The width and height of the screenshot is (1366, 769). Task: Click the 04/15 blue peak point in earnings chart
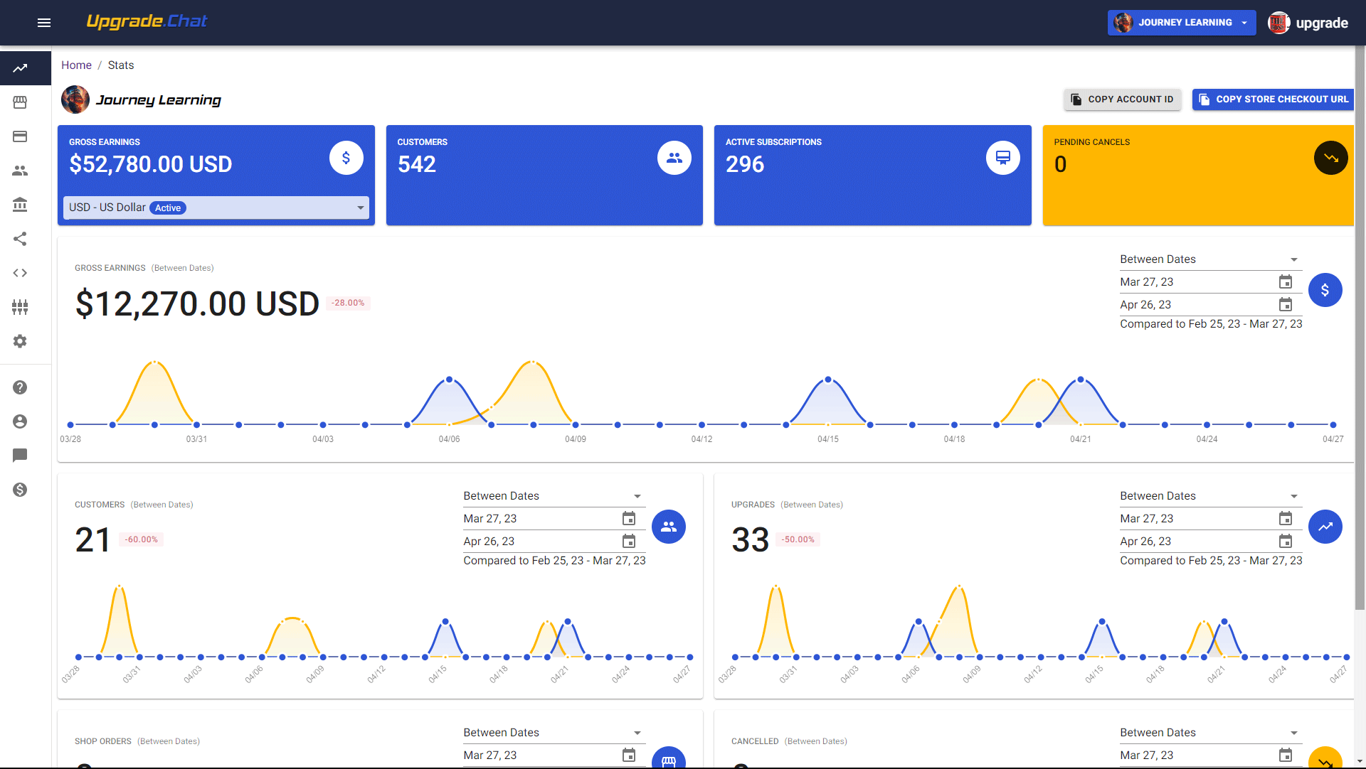click(828, 380)
